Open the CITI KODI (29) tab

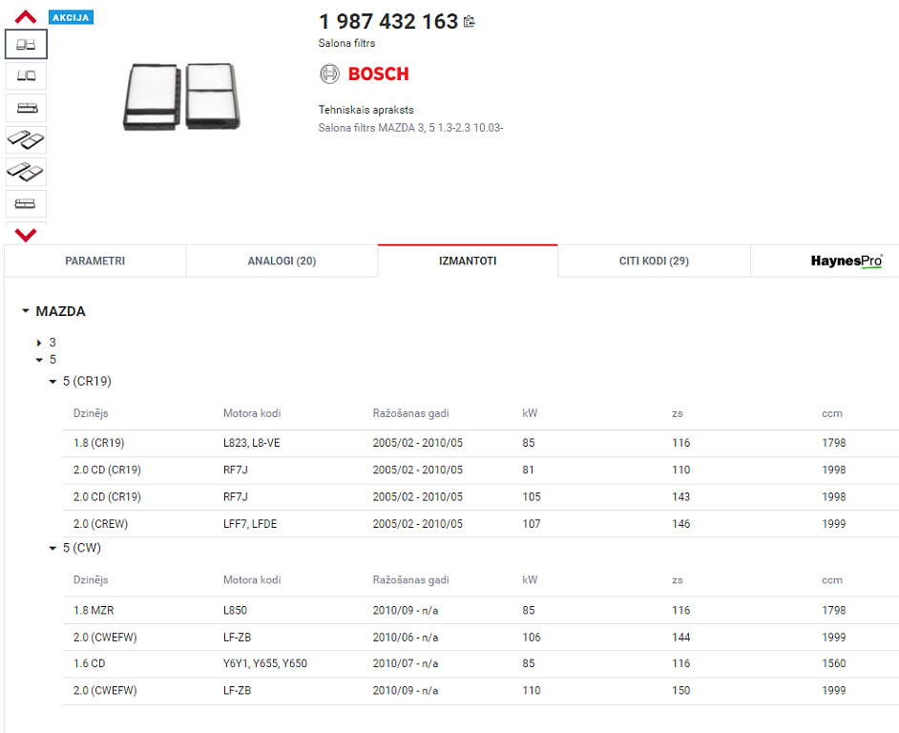pos(654,262)
